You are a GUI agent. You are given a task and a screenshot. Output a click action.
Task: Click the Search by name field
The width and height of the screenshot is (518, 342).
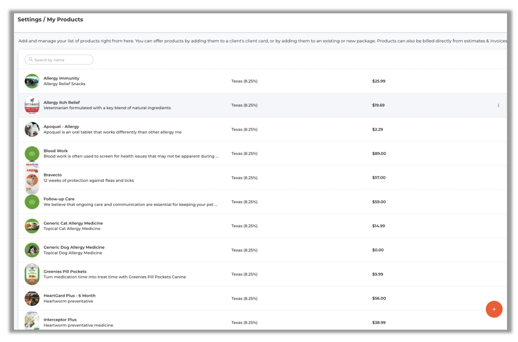point(62,60)
